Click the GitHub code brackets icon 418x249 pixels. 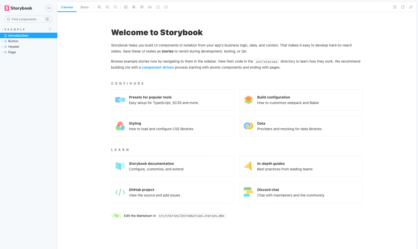coord(120,192)
